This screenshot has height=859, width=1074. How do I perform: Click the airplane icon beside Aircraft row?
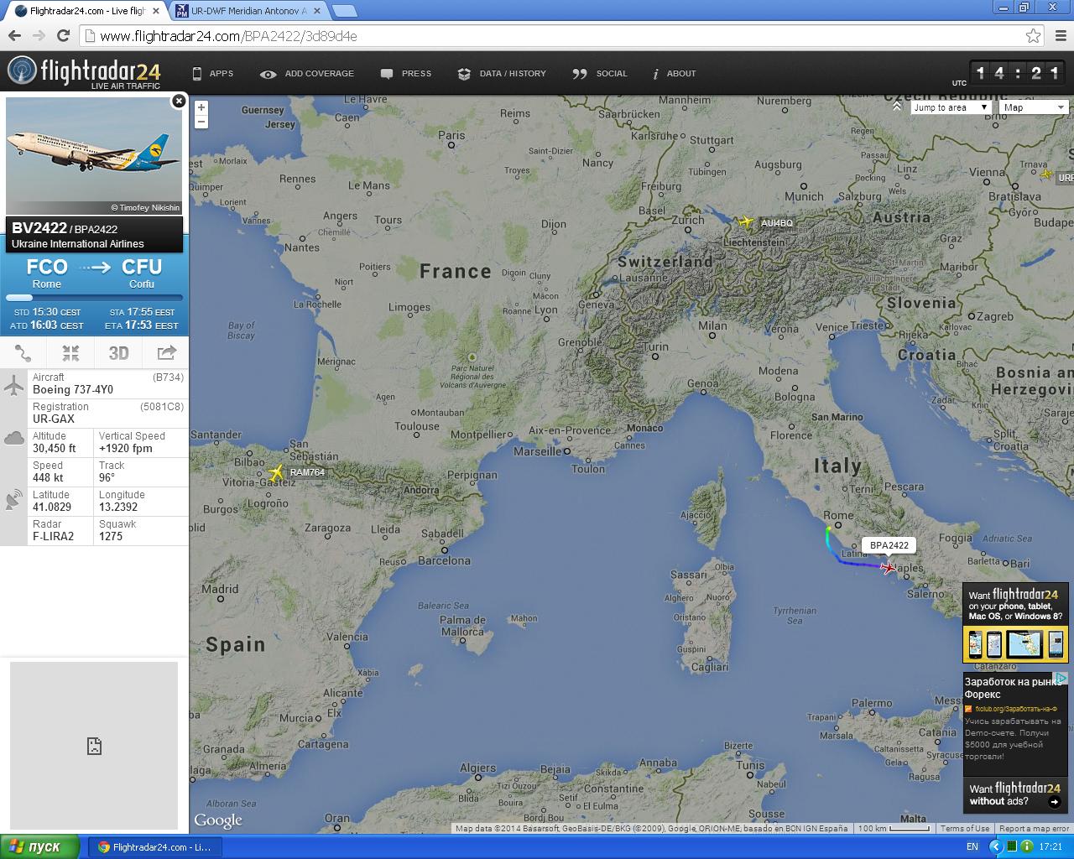click(x=14, y=385)
